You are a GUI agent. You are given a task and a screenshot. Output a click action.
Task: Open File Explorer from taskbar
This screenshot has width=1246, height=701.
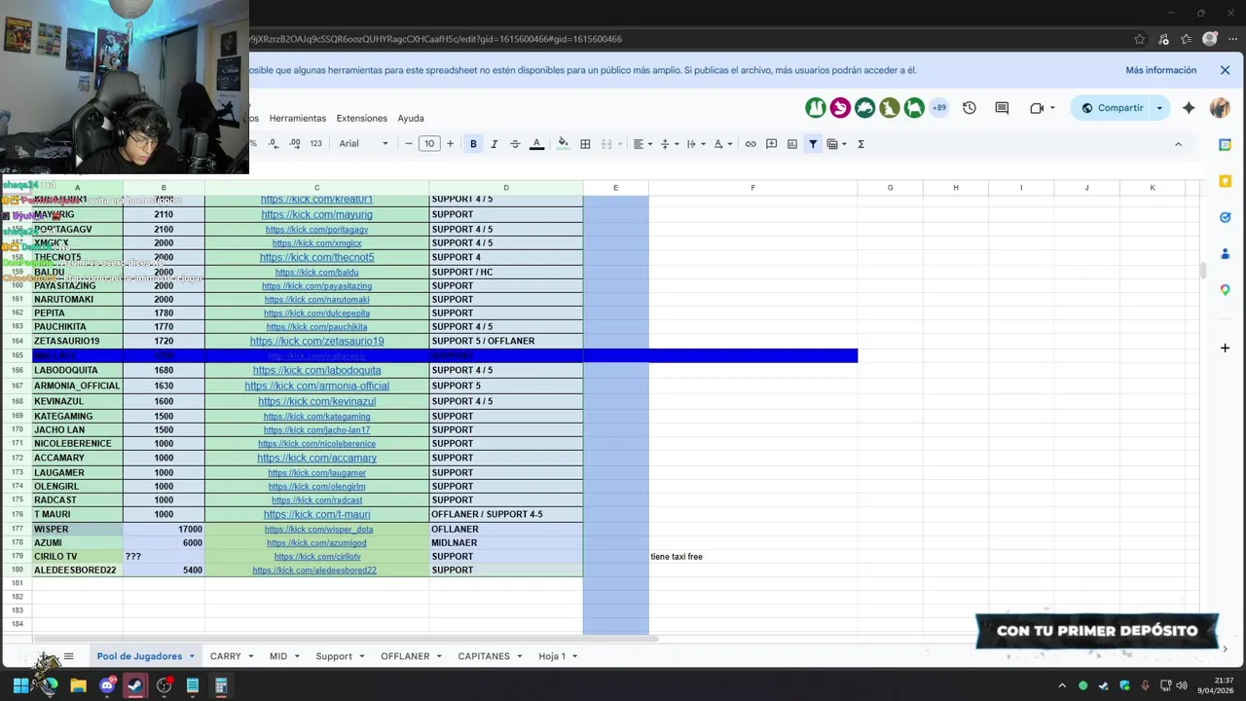tap(78, 685)
